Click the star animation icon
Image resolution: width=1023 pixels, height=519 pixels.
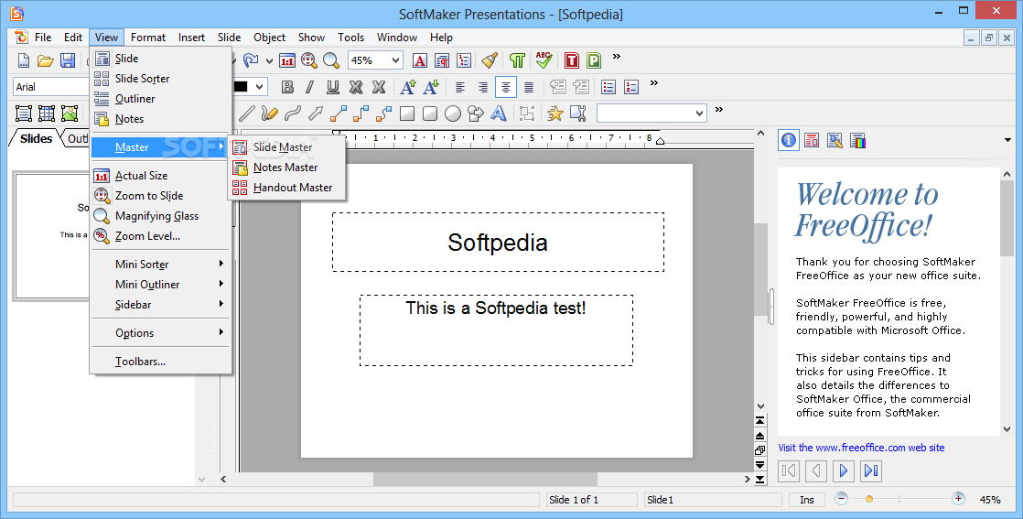pos(555,114)
